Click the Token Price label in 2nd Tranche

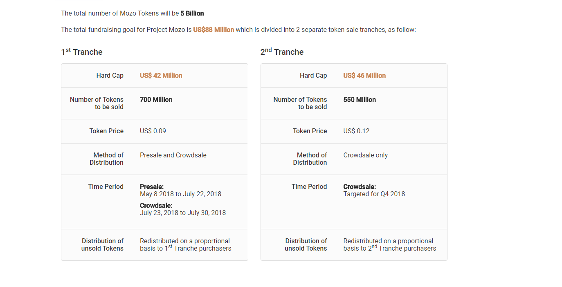click(x=310, y=131)
